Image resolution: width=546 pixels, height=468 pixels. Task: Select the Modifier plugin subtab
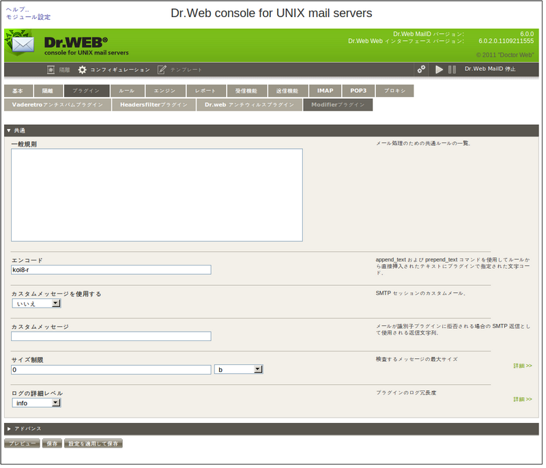pyautogui.click(x=338, y=105)
